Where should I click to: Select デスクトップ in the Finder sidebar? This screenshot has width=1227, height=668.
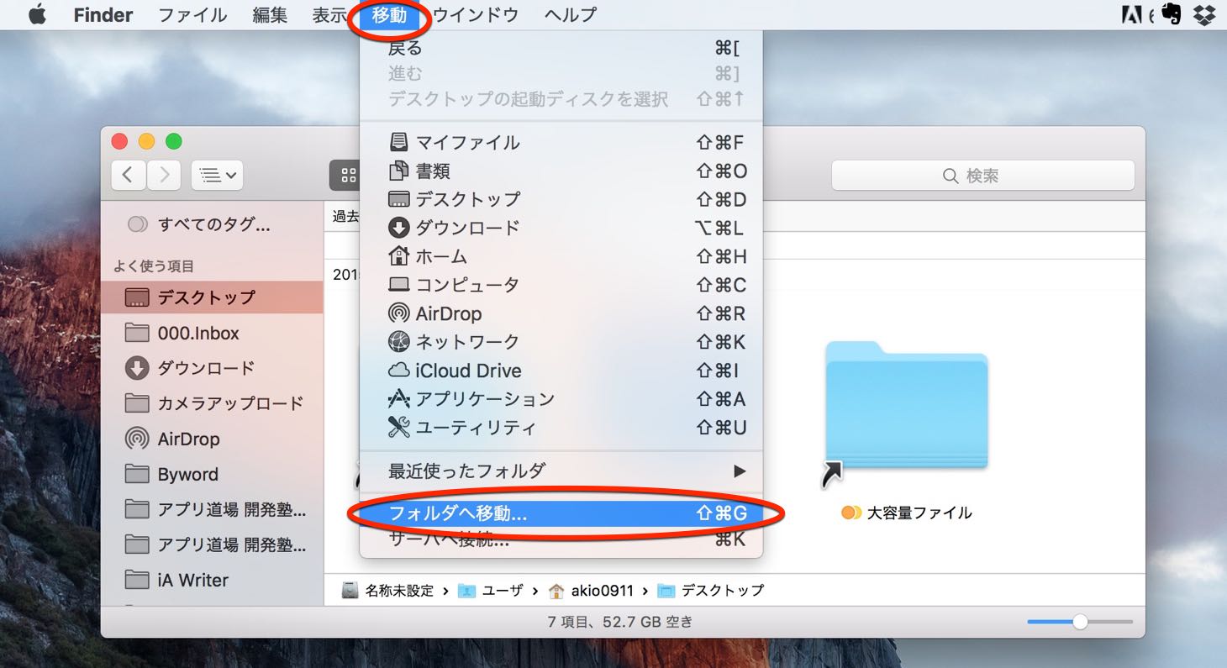pos(212,297)
